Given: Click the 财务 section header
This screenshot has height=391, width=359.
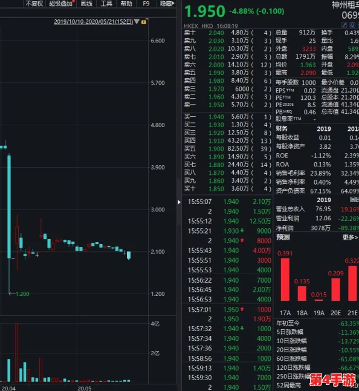Looking at the screenshot, I should click(282, 129).
